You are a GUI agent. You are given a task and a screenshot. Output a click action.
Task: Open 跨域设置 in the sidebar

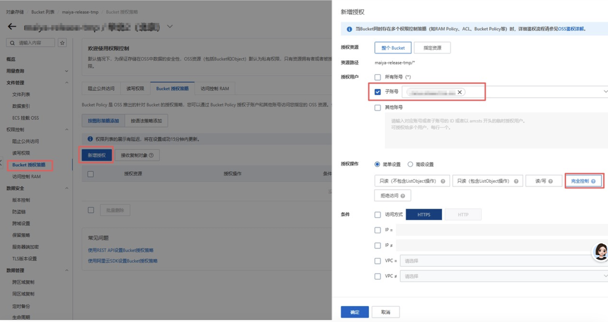pyautogui.click(x=21, y=224)
